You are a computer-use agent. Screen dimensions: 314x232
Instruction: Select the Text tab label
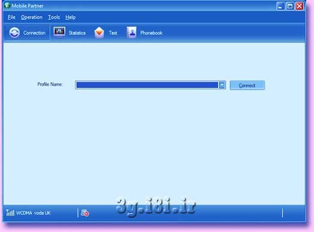[x=113, y=33]
